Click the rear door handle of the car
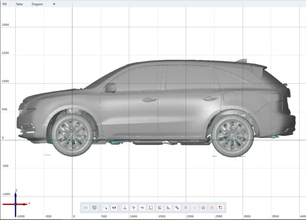The width and height of the screenshot is (306, 220). pyautogui.click(x=210, y=99)
